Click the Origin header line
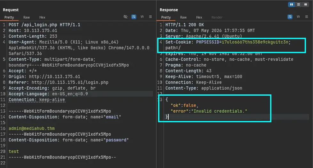 point(44,76)
